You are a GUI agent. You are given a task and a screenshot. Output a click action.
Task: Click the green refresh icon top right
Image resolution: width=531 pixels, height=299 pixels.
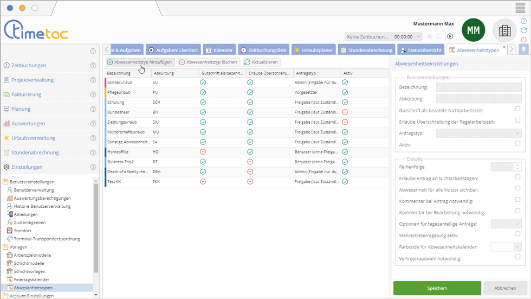coord(523,30)
